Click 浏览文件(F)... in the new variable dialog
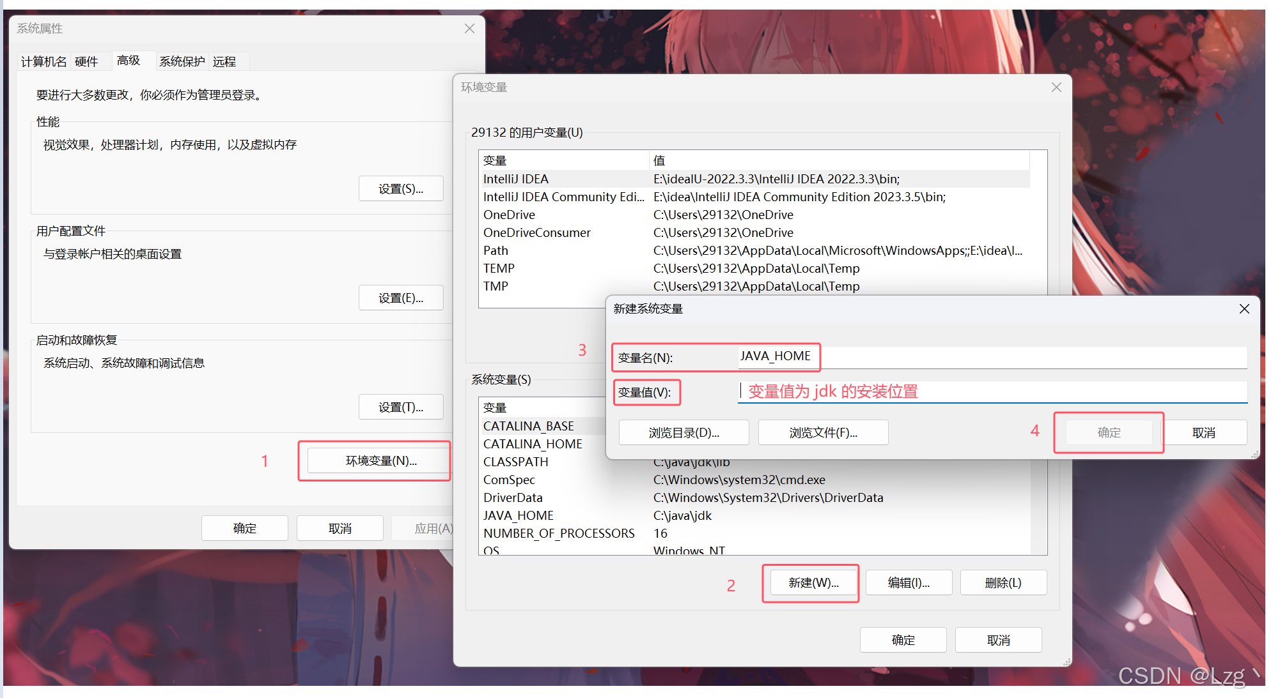This screenshot has height=698, width=1273. (823, 432)
